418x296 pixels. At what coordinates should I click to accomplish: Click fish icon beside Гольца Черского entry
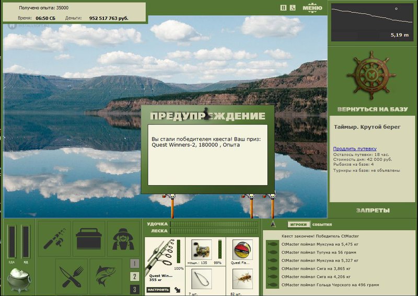coord(272,285)
